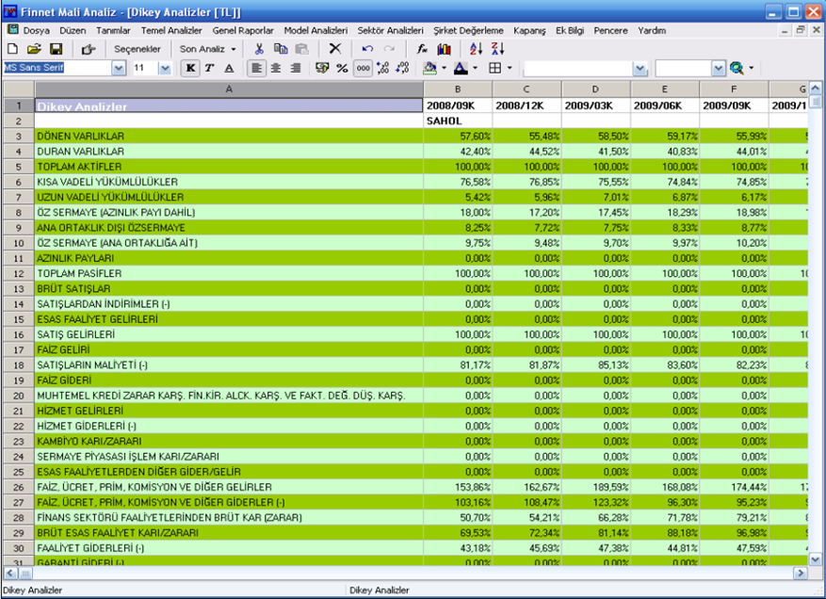The image size is (826, 599).
Task: Click the Undo arrow icon
Action: (367, 49)
